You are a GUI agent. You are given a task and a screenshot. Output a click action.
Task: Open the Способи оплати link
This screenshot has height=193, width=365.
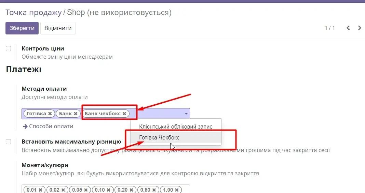tap(48, 126)
